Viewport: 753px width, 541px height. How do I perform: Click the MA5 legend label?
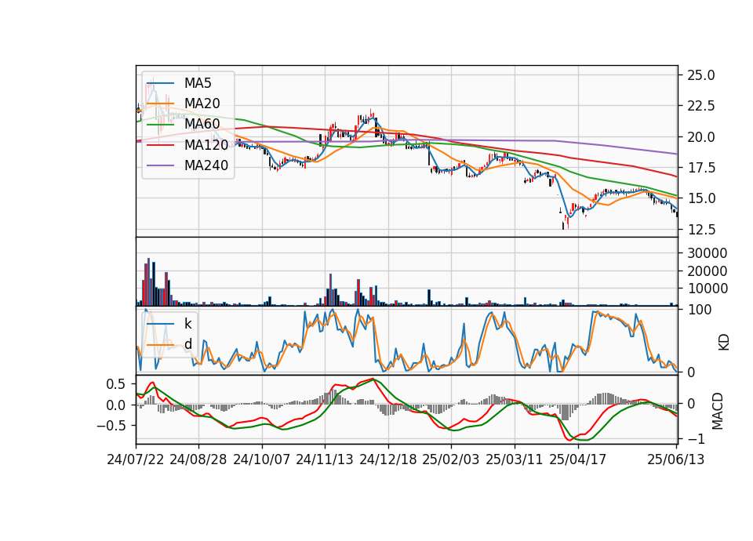198,83
